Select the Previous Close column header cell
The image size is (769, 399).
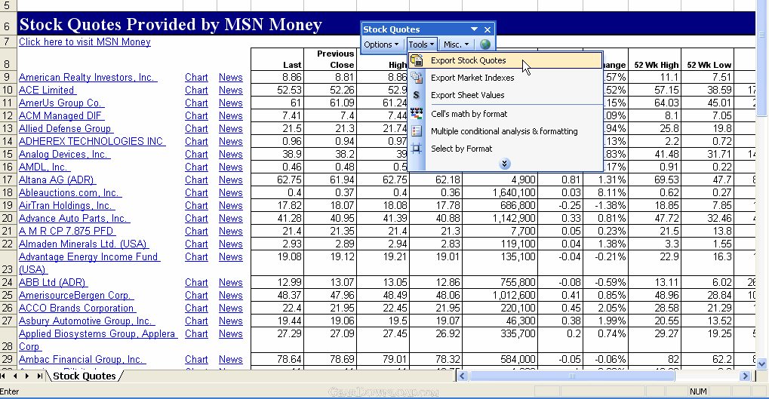click(330, 60)
